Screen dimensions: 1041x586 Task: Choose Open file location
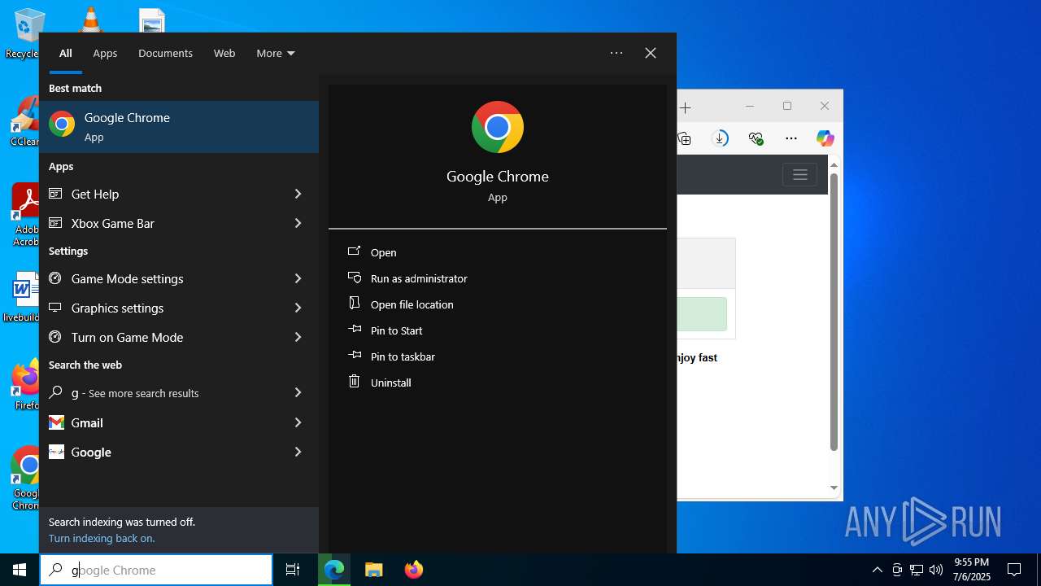pyautogui.click(x=498, y=304)
